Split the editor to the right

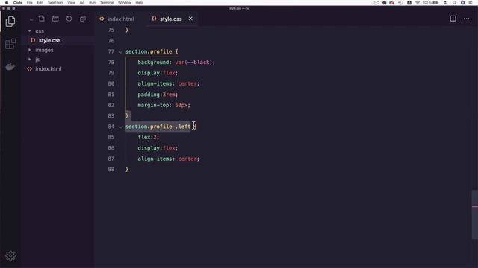coord(453,19)
